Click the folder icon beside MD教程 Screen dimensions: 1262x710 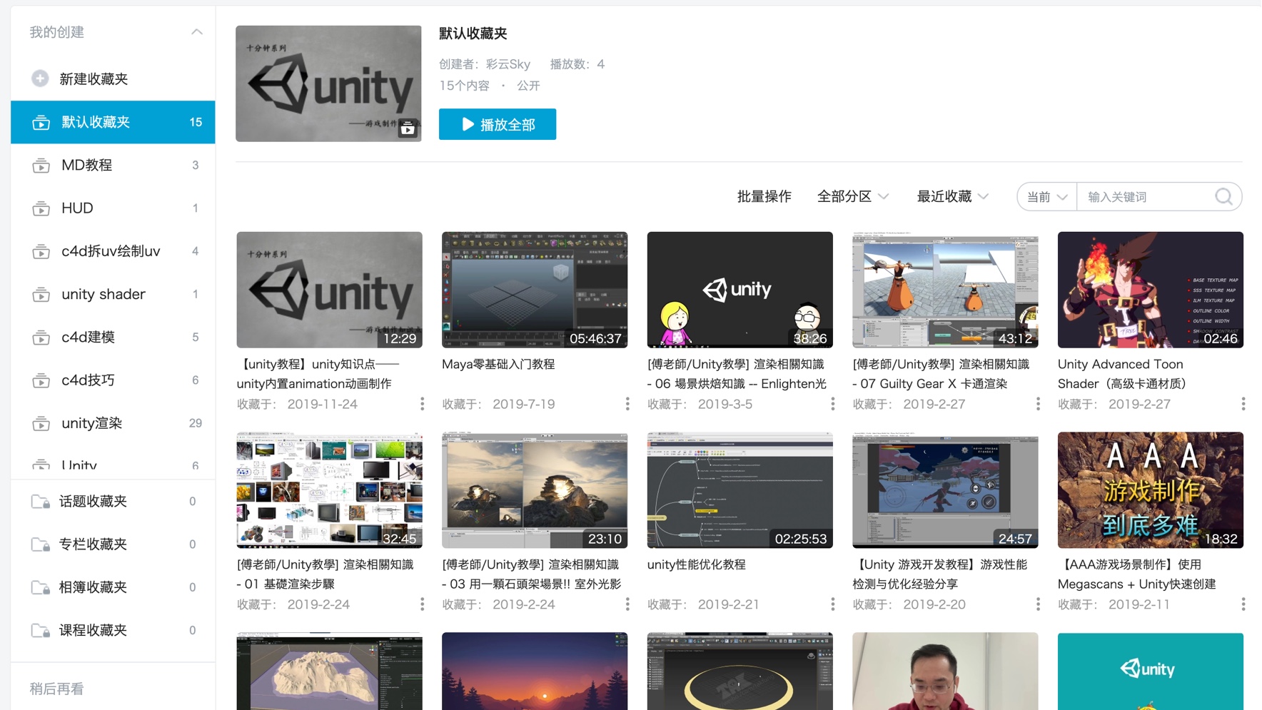41,166
